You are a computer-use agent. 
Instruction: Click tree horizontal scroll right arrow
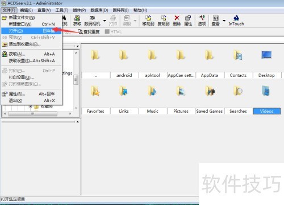[70, 114]
